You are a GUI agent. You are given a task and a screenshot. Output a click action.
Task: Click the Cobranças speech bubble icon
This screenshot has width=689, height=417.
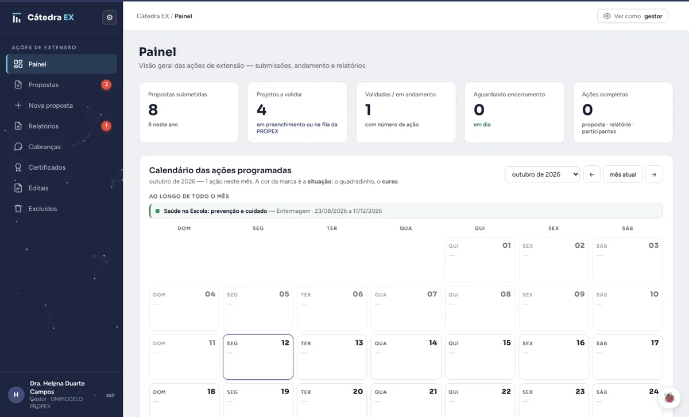(x=18, y=147)
